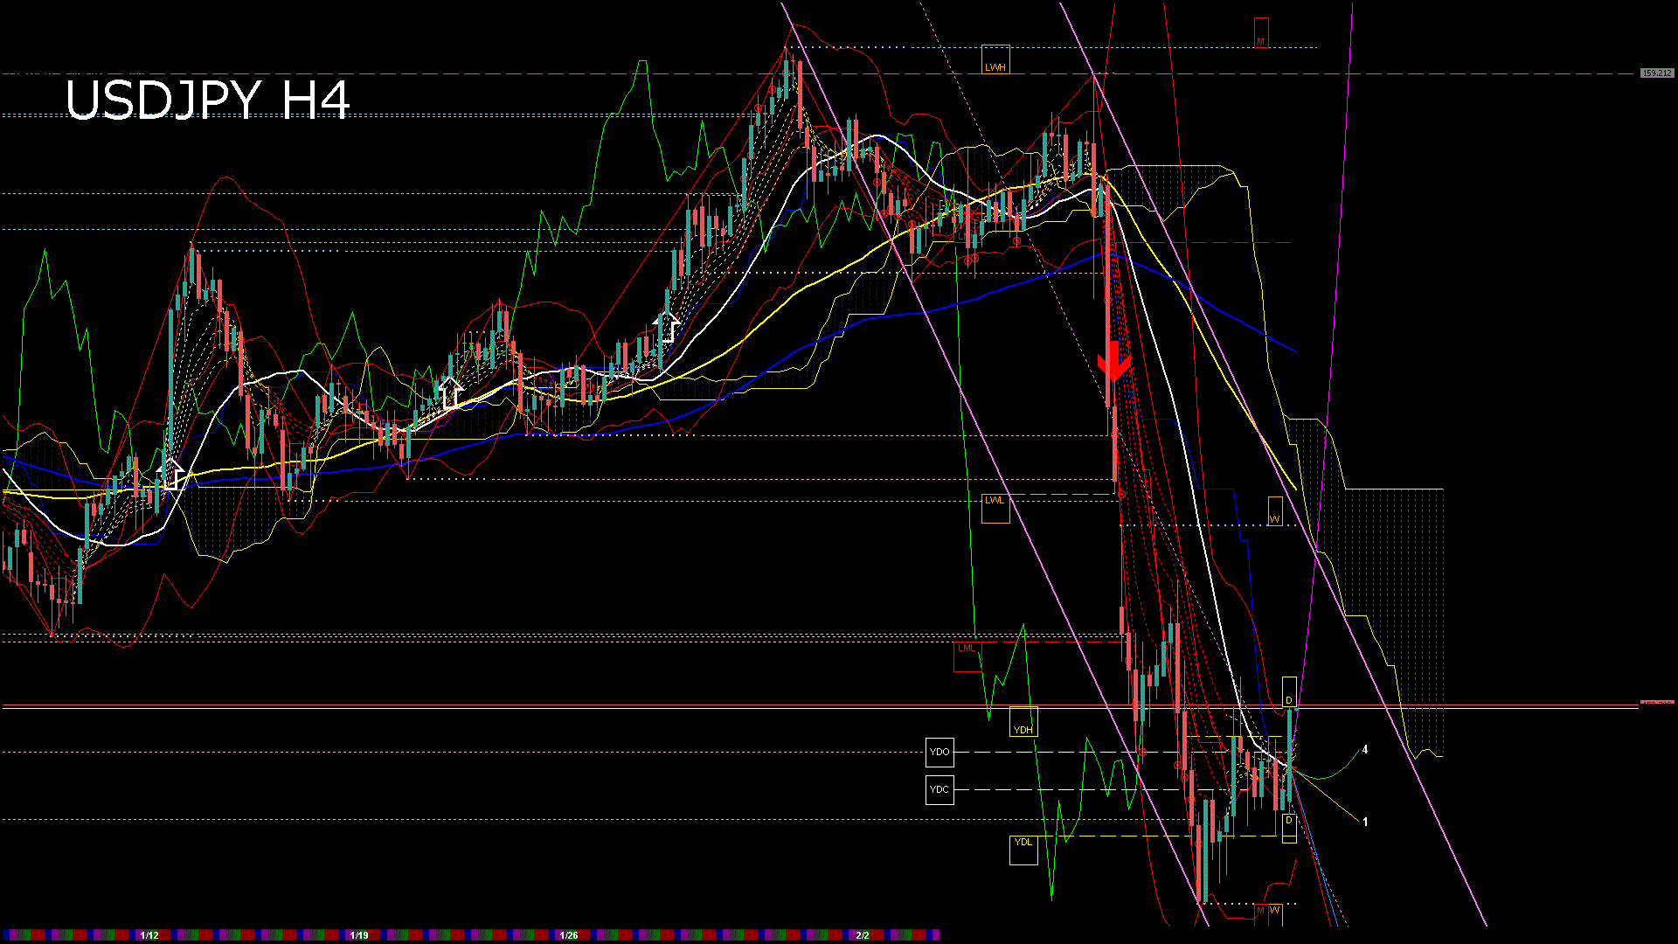
Task: Toggle the LML last month low label
Action: point(967,649)
